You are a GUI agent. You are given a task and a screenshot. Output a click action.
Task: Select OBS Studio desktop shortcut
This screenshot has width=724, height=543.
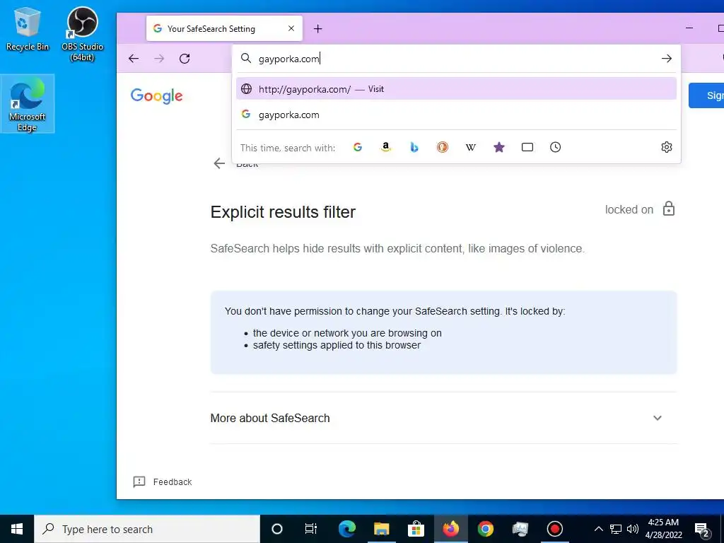click(82, 34)
